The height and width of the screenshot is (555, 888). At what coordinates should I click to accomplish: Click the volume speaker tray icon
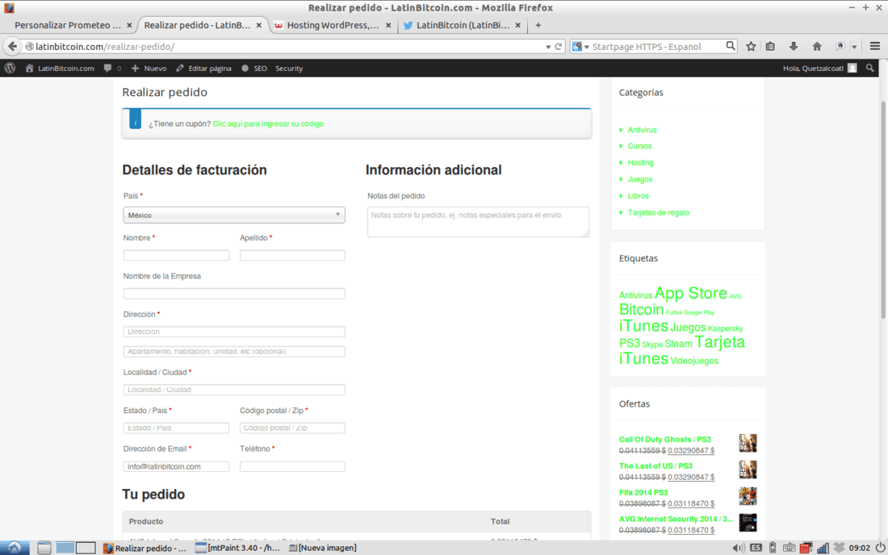pyautogui.click(x=738, y=548)
